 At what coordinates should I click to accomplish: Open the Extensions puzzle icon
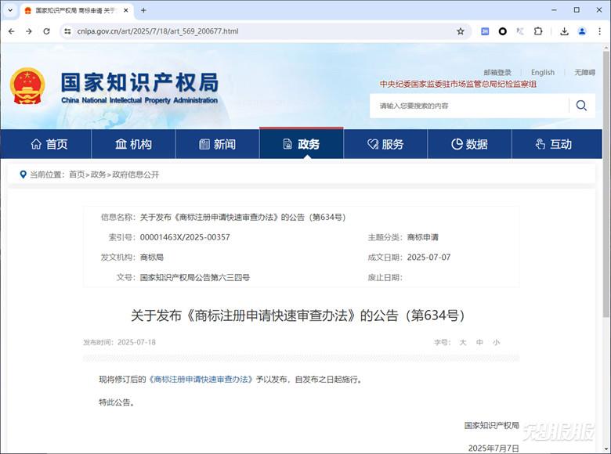pyautogui.click(x=538, y=31)
